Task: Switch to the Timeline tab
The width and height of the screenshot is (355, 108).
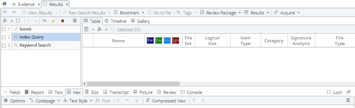Action: point(115,21)
